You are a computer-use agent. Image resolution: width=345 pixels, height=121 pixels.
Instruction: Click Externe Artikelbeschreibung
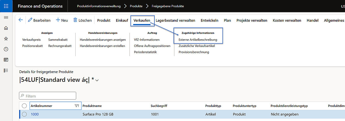(198, 39)
